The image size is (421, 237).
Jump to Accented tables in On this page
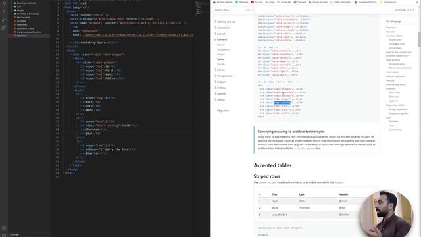394,36
